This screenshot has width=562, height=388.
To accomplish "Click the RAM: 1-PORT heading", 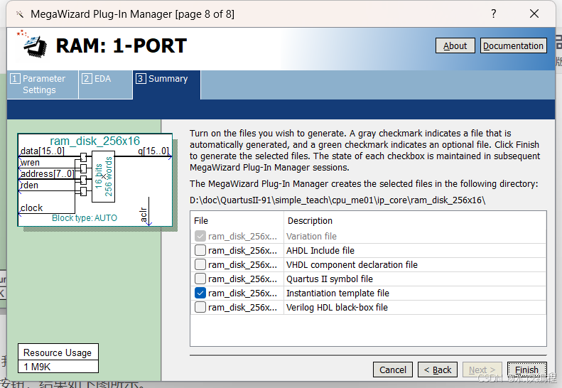I will click(121, 46).
